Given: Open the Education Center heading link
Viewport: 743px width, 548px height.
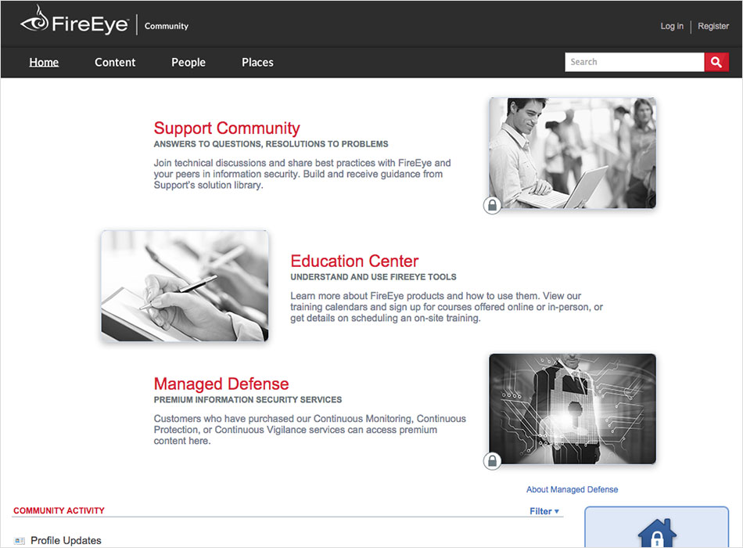Looking at the screenshot, I should coord(354,261).
